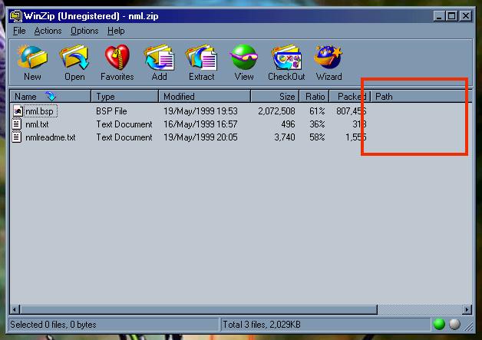This screenshot has height=340, width=482.
Task: Click the View sunglasses icon
Action: [244, 58]
